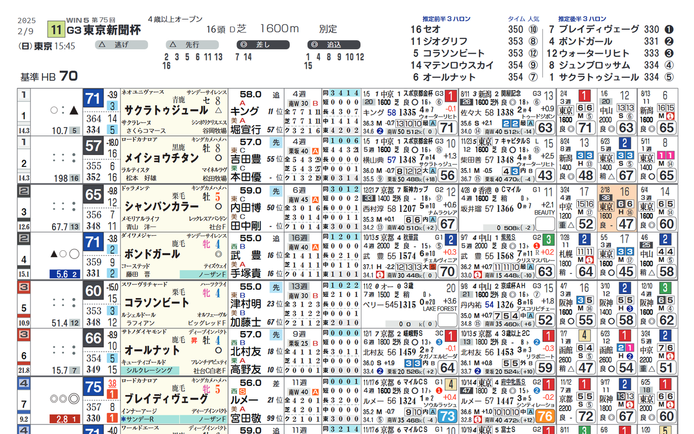Click the green race number 11 badge
This screenshot has width=694, height=434.
(x=55, y=29)
